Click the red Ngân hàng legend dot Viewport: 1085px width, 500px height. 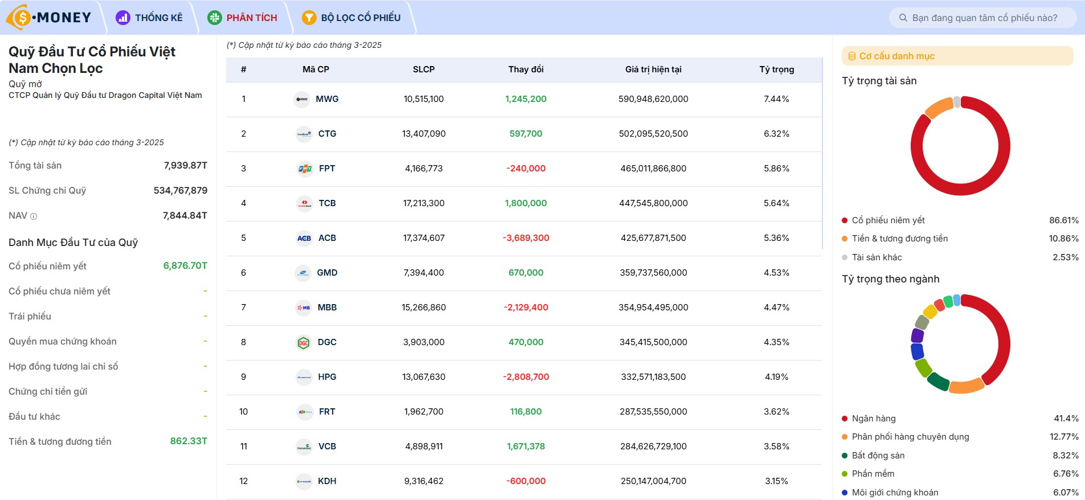(845, 419)
